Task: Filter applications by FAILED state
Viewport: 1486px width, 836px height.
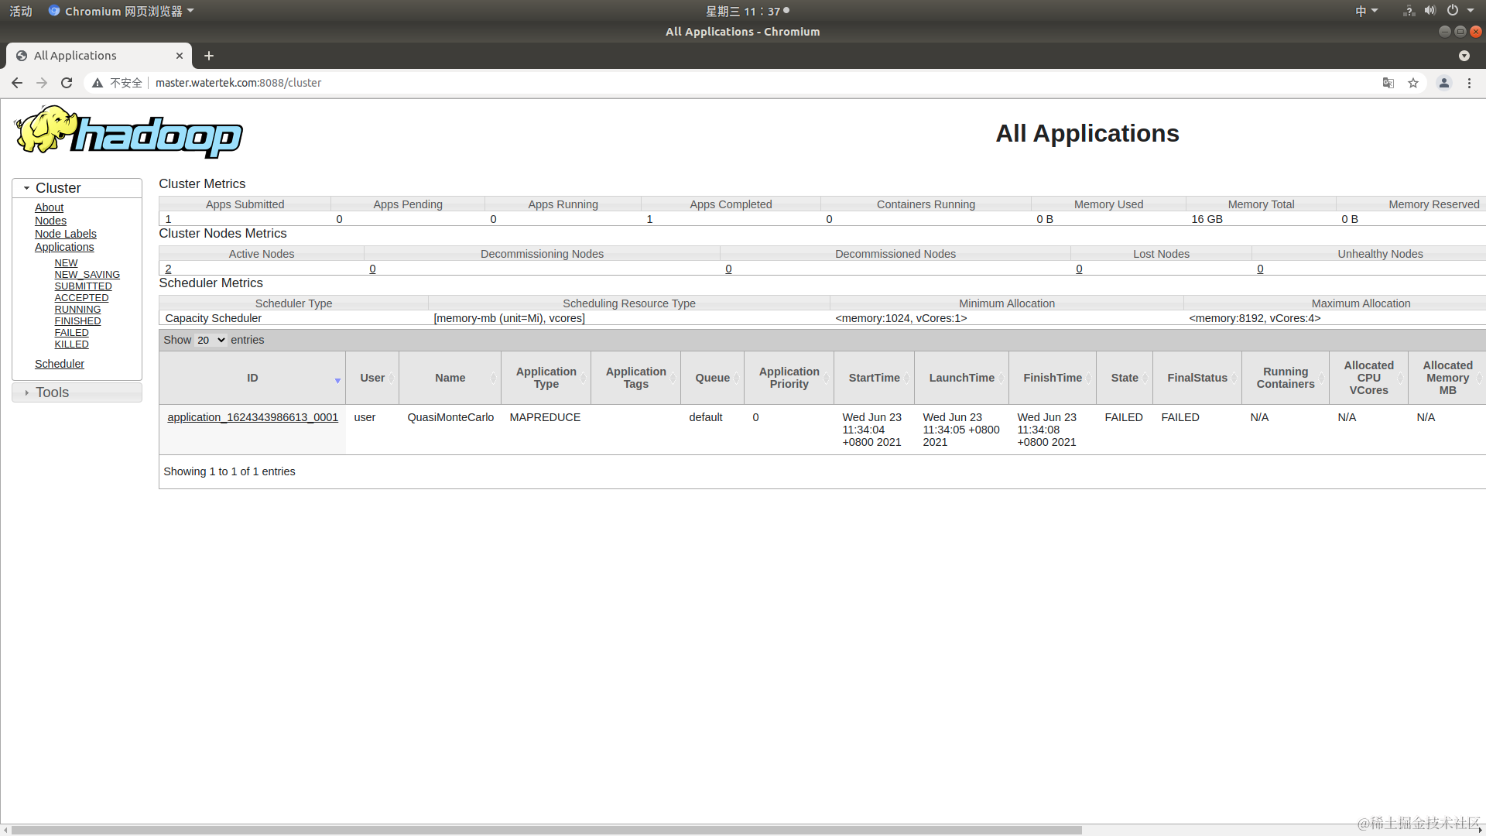Action: click(x=71, y=333)
